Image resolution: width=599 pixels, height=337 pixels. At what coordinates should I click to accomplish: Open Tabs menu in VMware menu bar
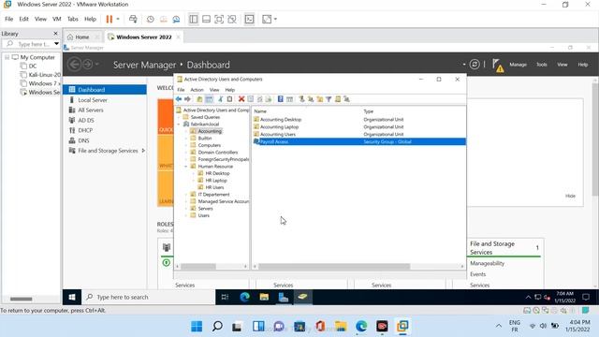point(73,19)
